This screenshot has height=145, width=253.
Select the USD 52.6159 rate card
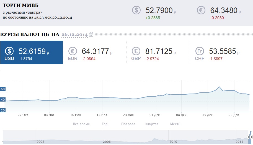pos(32,52)
